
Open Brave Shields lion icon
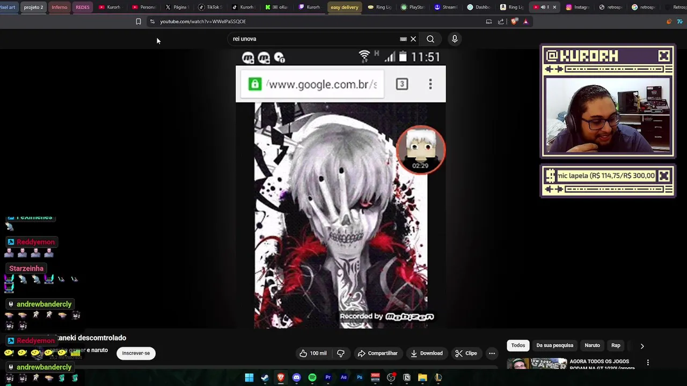514,21
